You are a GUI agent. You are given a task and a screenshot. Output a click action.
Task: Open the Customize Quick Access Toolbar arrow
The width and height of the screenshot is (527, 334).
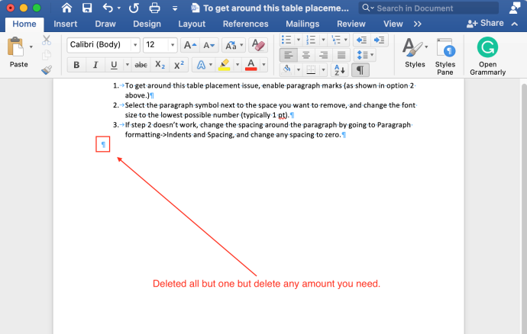coord(175,8)
